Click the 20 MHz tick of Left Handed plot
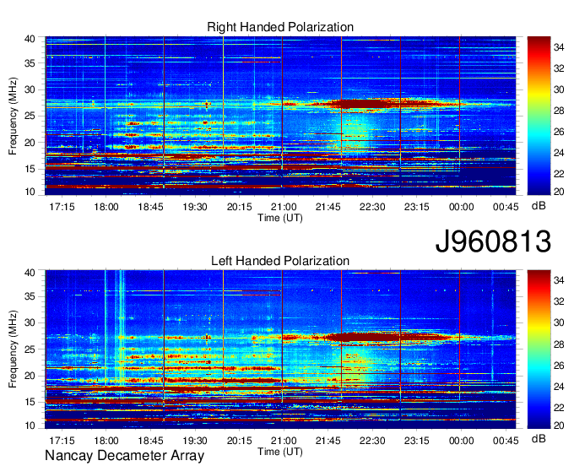This screenshot has height=466, width=574. (x=30, y=376)
